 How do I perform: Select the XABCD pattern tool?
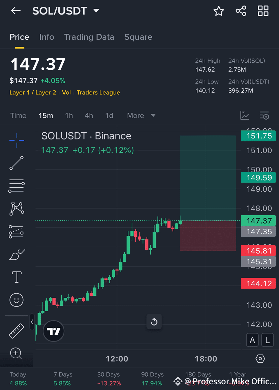[x=17, y=208]
